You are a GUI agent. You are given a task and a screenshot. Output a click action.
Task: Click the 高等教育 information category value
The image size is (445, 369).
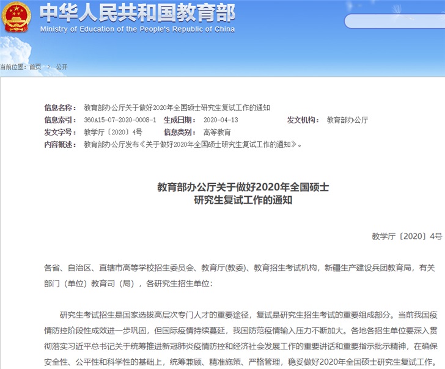217,132
